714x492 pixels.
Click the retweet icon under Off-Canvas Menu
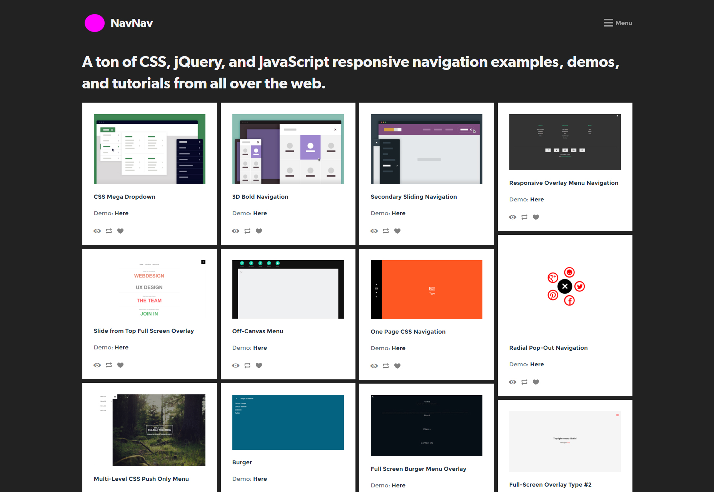click(x=247, y=366)
